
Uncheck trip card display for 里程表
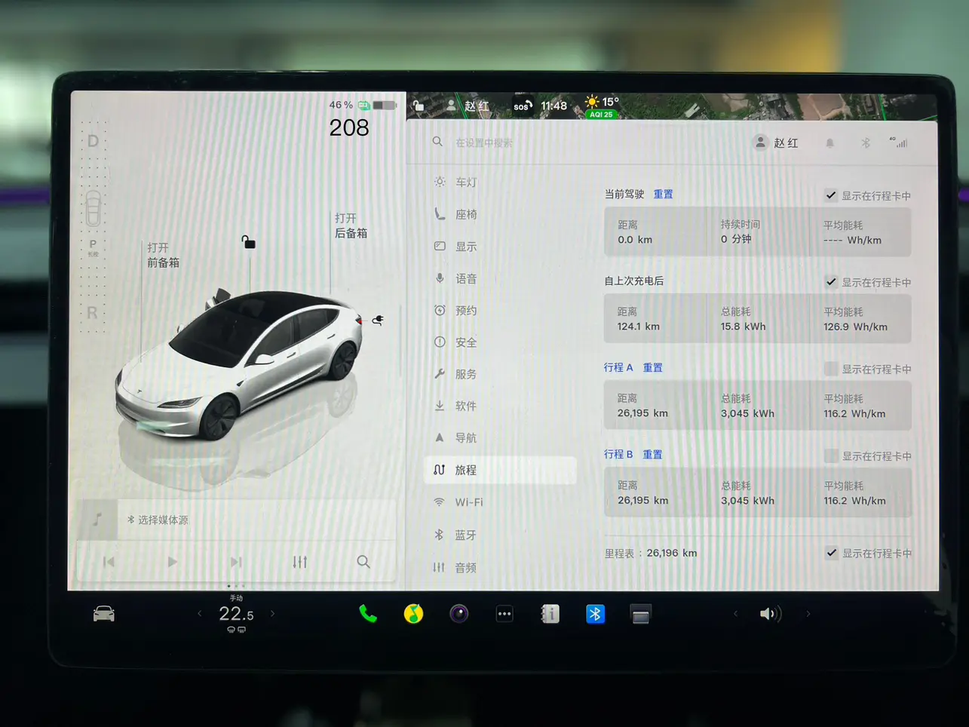pyautogui.click(x=831, y=553)
